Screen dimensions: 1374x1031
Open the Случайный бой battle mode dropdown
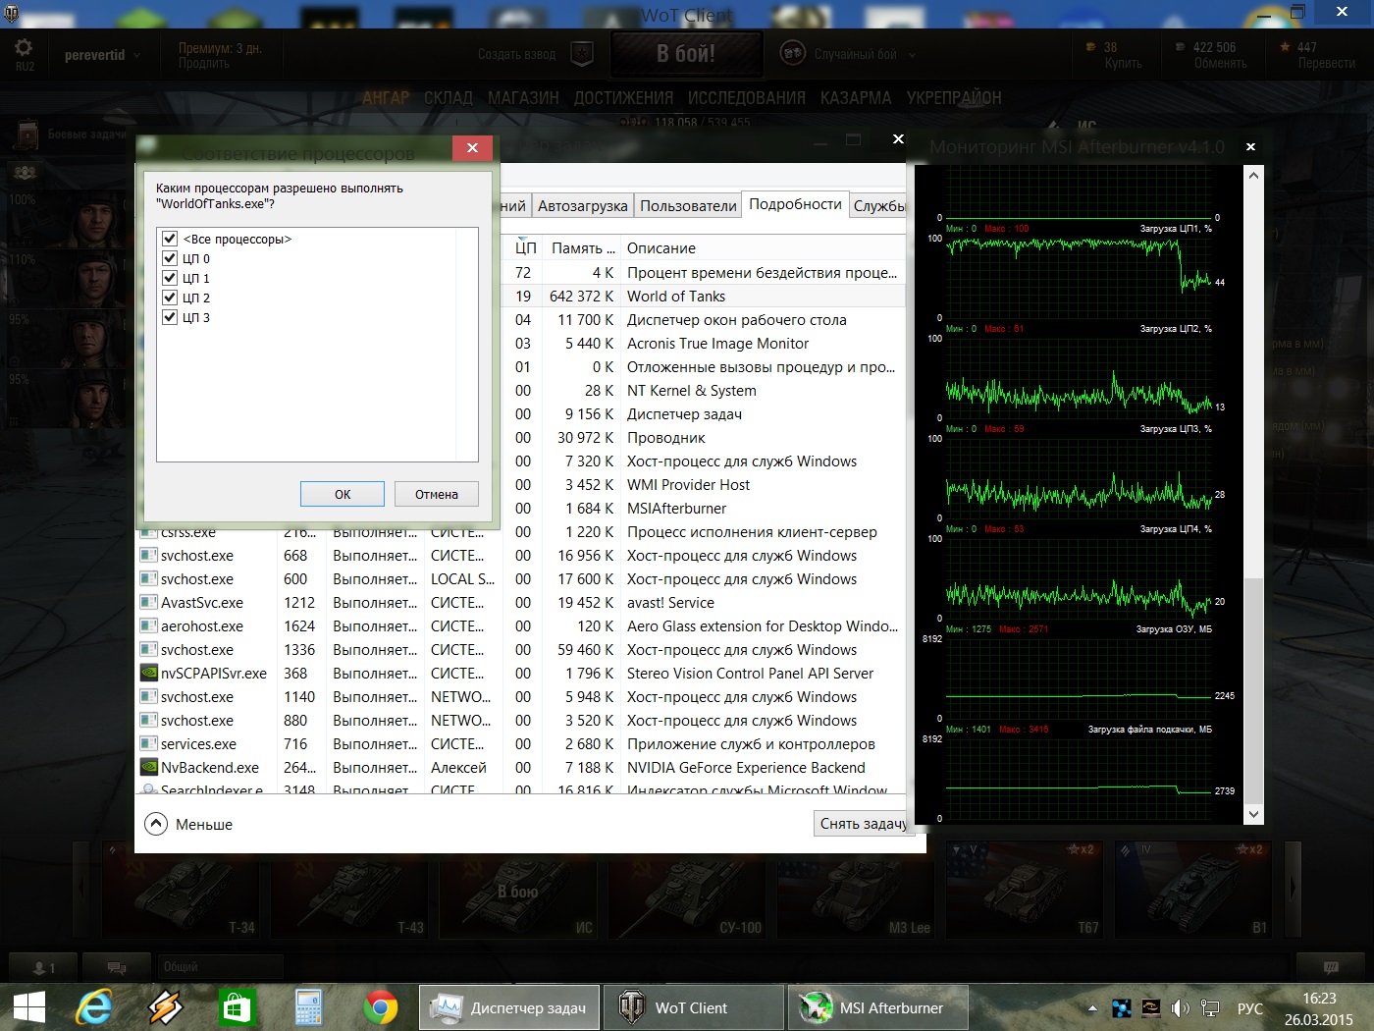[865, 55]
